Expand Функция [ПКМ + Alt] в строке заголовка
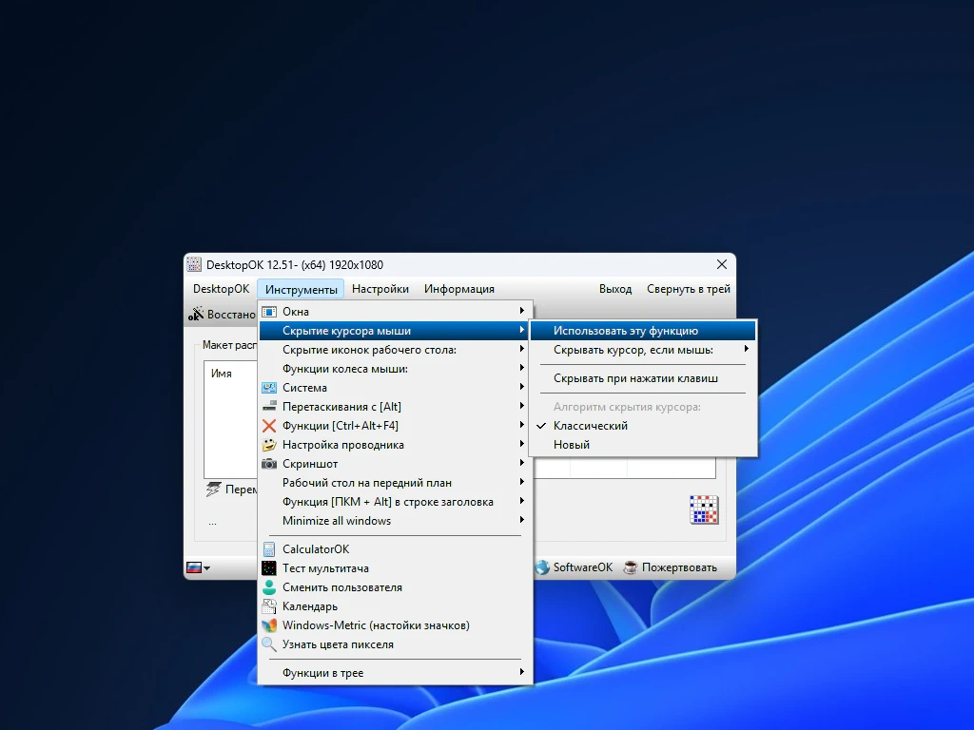This screenshot has width=974, height=730. (x=395, y=502)
